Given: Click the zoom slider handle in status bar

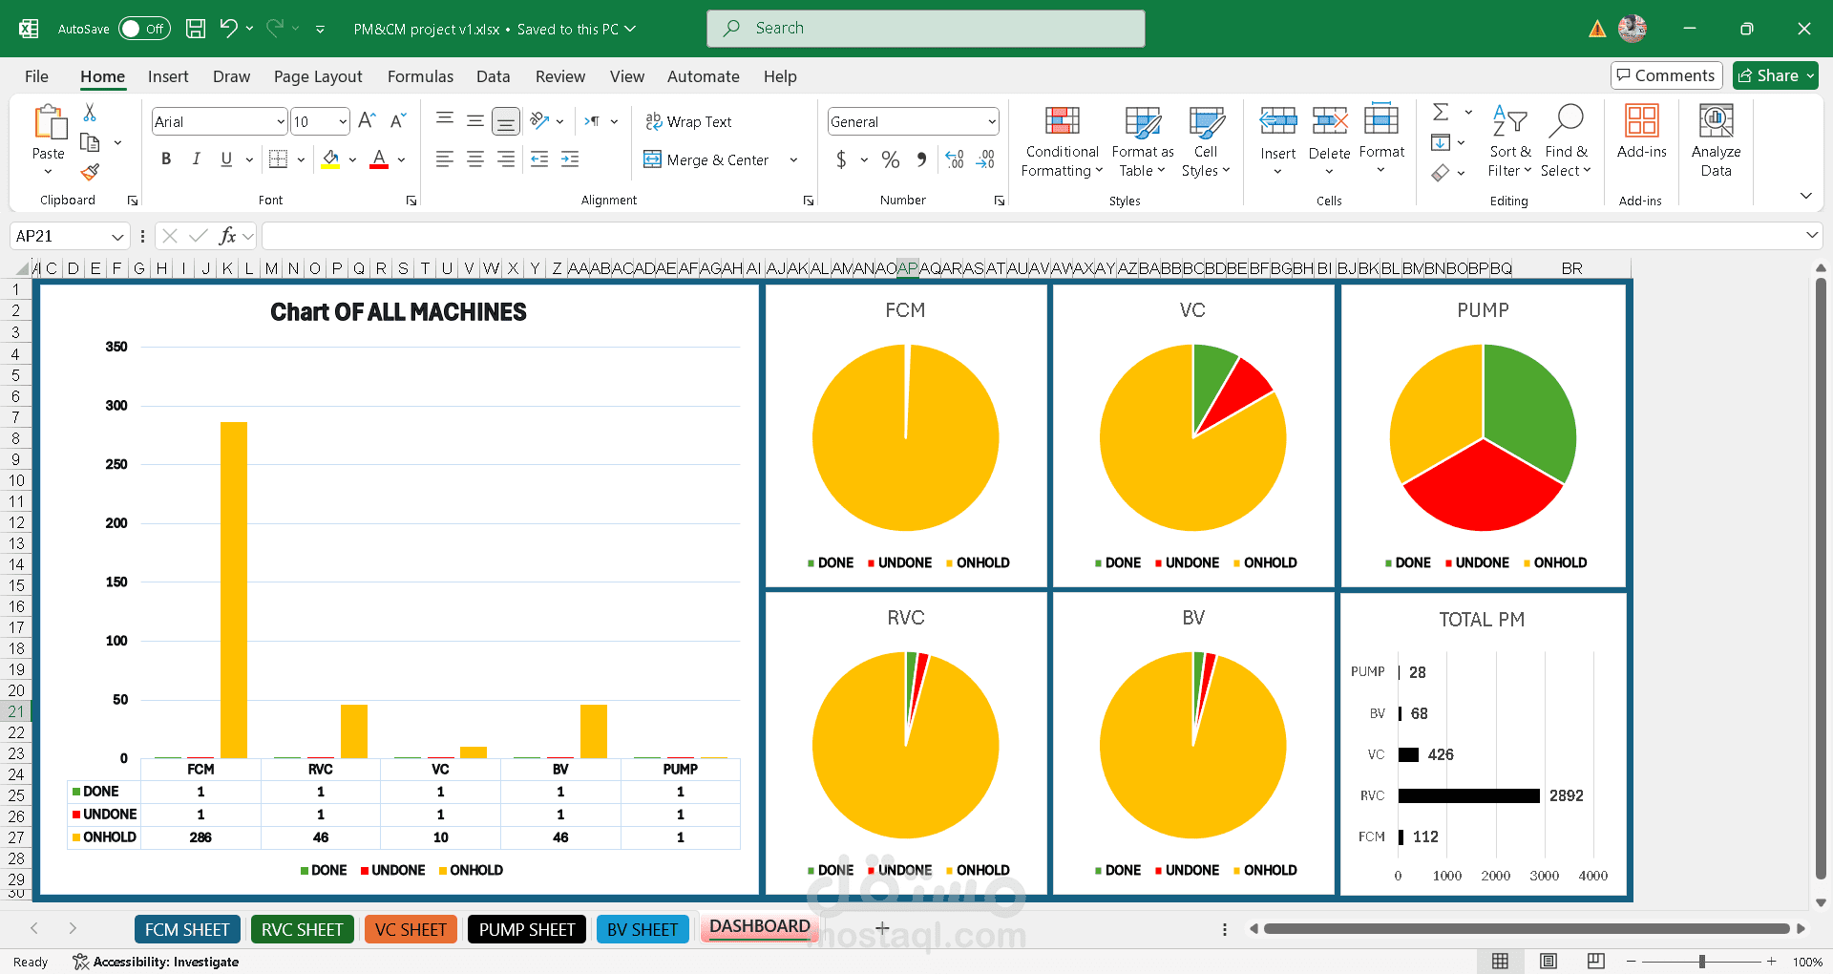Looking at the screenshot, I should point(1701,962).
